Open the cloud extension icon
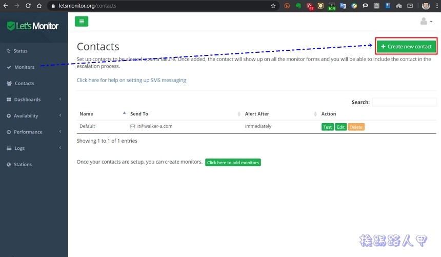The width and height of the screenshot is (441, 257). point(399,6)
